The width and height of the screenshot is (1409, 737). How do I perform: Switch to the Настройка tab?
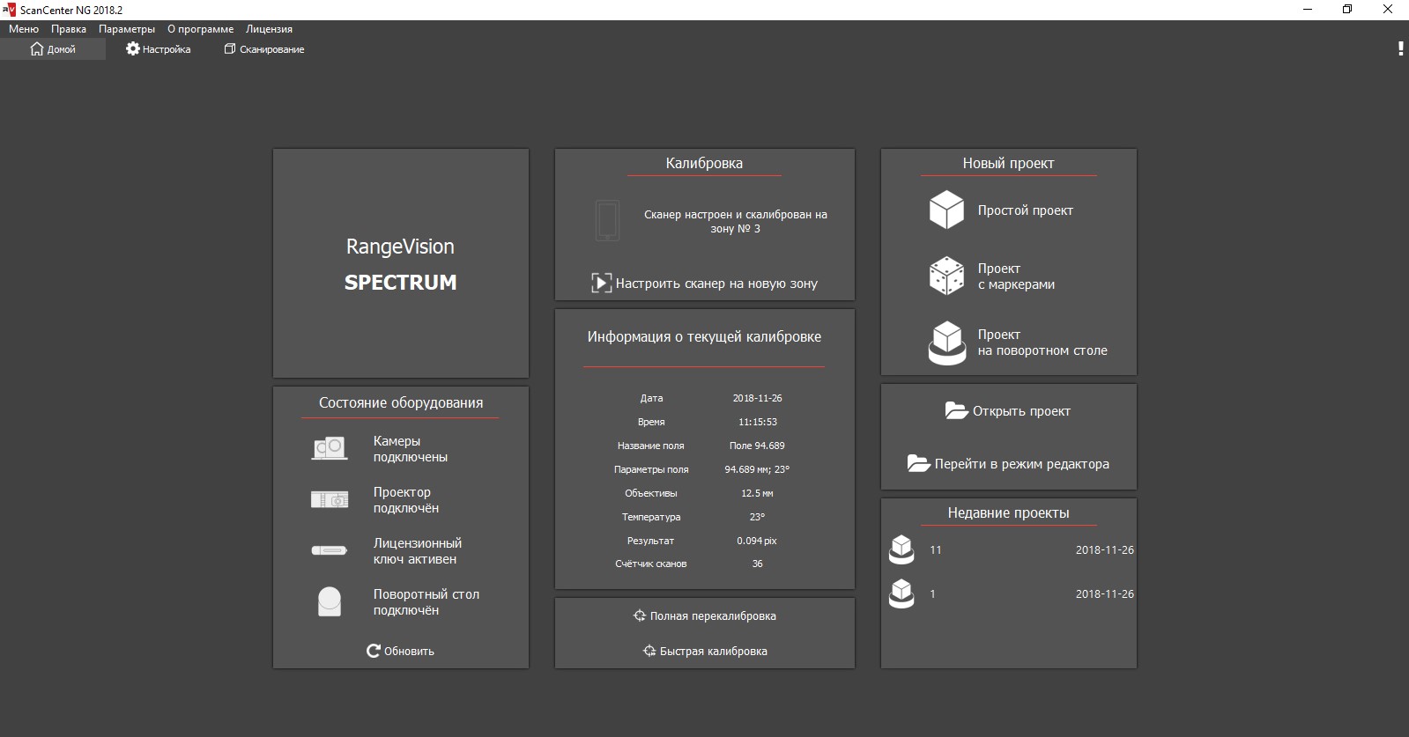click(159, 49)
